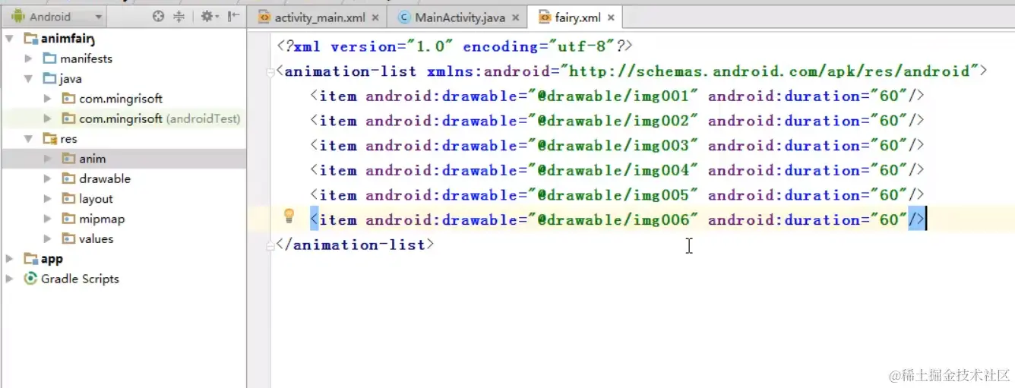Click the schemas.android.com namespace URL

tap(770, 71)
